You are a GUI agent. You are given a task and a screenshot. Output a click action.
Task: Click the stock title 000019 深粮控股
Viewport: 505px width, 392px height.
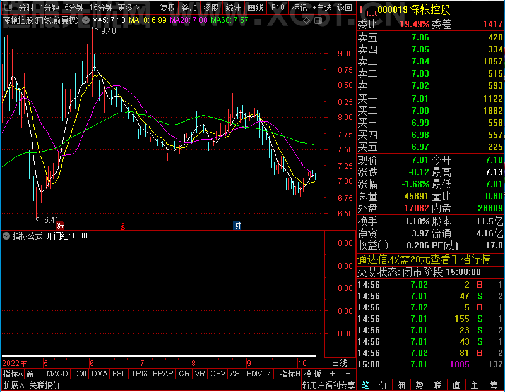click(414, 9)
